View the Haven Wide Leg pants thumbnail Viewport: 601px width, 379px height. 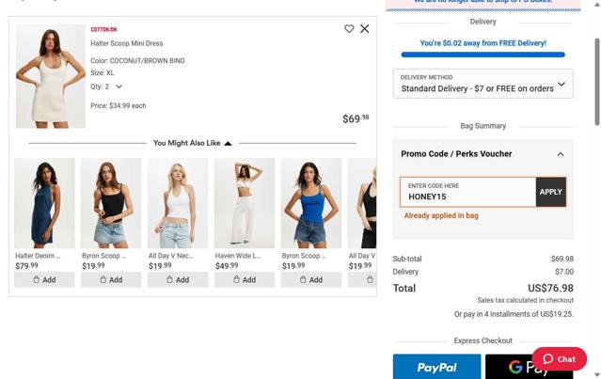[245, 203]
